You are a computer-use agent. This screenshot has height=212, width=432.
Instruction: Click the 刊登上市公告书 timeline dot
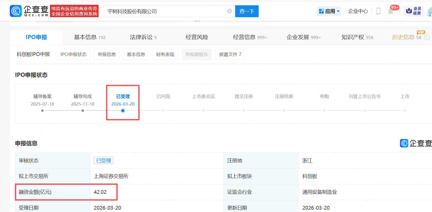pos(365,111)
